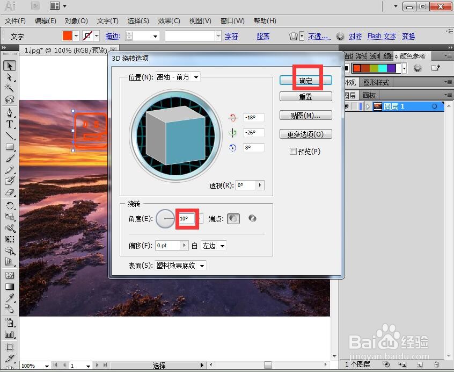Hide 图层 1 with the eye toggle

[x=346, y=106]
